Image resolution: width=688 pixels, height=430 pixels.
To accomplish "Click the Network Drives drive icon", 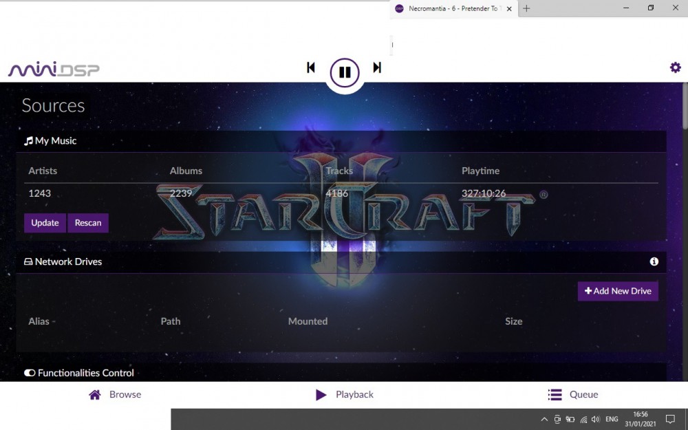I will click(28, 262).
